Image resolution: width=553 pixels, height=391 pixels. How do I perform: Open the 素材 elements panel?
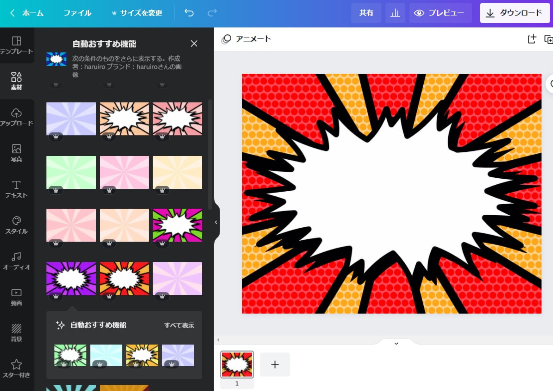(16, 80)
